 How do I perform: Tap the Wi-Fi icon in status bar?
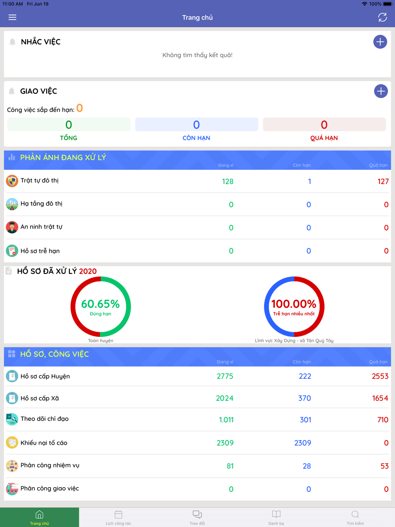364,4
